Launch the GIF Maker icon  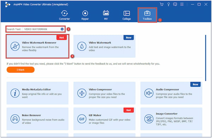tap(82, 119)
